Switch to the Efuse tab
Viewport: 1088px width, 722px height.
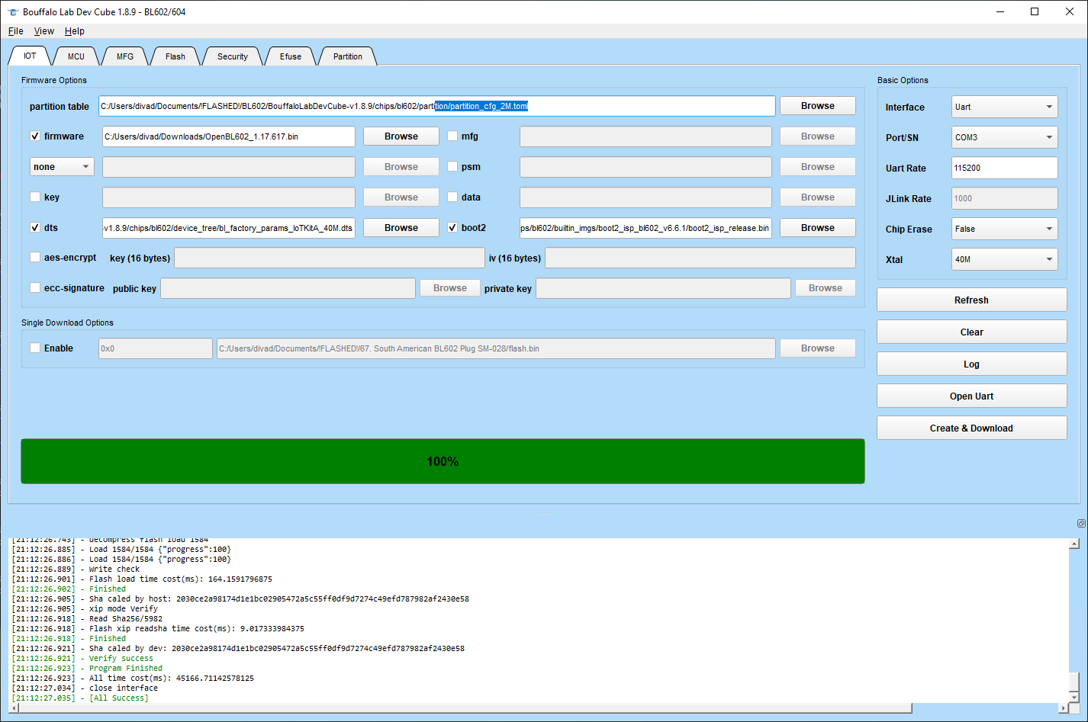coord(291,56)
